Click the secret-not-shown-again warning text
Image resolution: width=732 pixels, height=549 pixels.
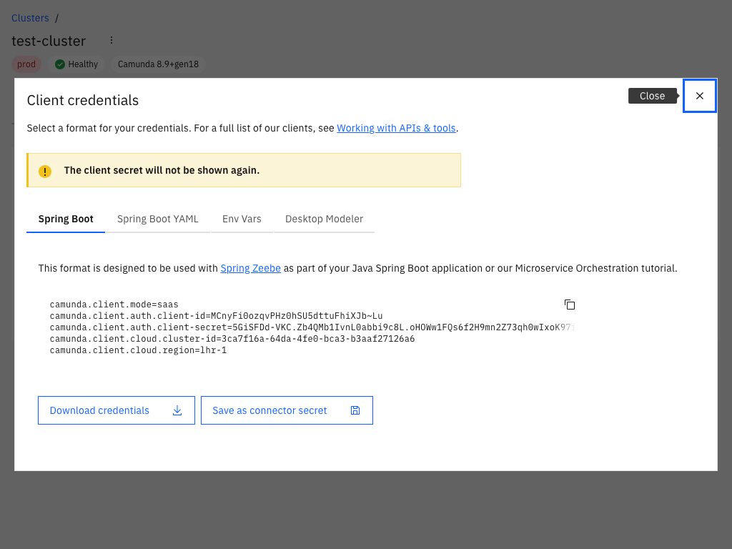(x=162, y=170)
